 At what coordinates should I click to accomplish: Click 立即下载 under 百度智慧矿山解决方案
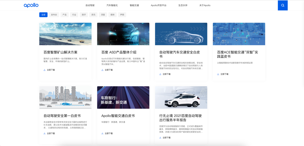point(51,70)
